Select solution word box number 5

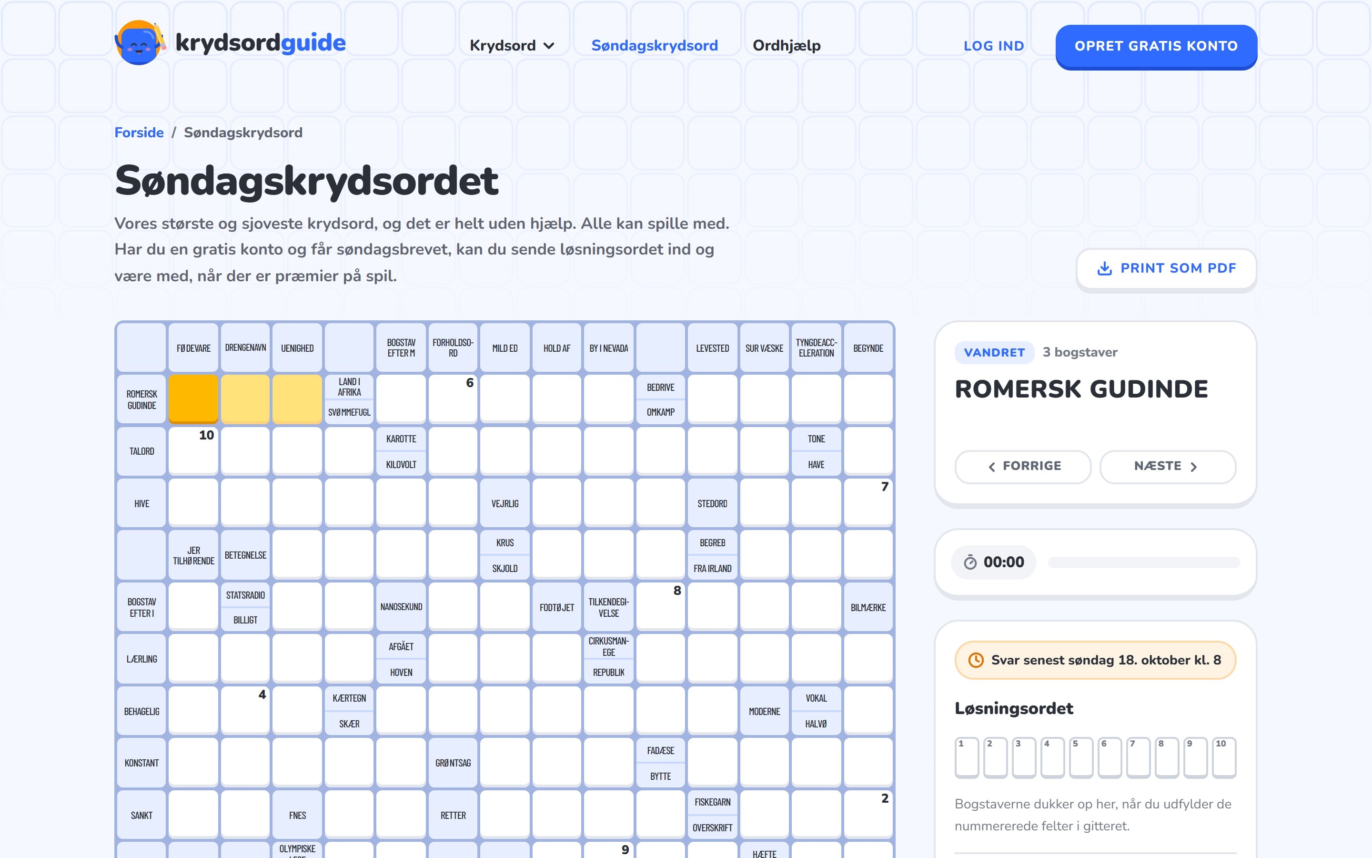tap(1081, 757)
